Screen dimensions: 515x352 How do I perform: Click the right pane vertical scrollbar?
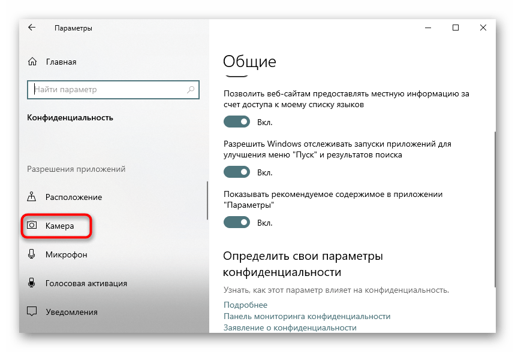[x=495, y=210]
